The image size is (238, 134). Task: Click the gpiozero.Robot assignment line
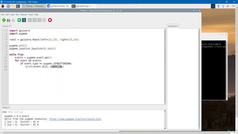(44, 40)
